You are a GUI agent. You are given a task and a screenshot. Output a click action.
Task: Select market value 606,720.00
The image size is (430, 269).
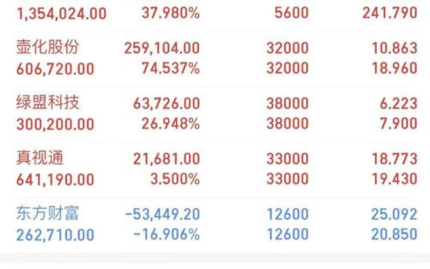(55, 69)
